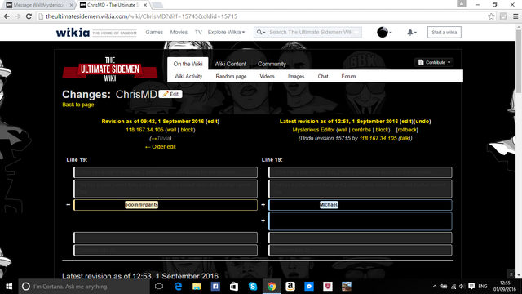Close the ChrisMD browser tab

[x=145, y=5]
